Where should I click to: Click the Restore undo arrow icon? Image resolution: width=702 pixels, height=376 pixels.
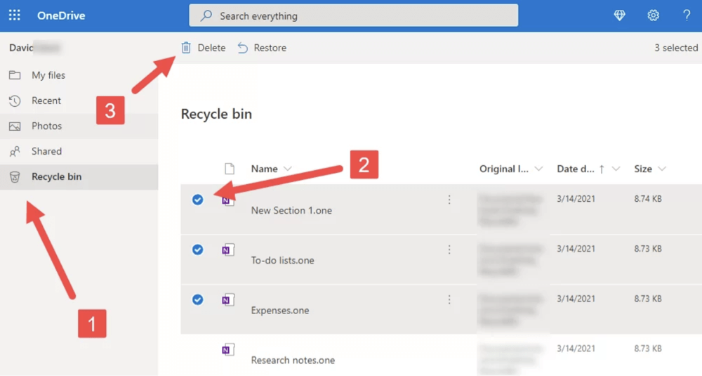pos(242,48)
